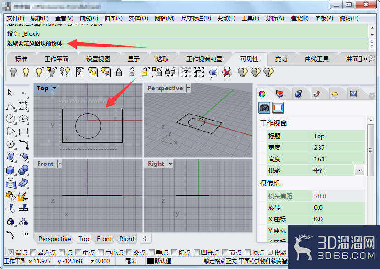Click the 毫米 units status field
This screenshot has width=380, height=269.
(131, 261)
